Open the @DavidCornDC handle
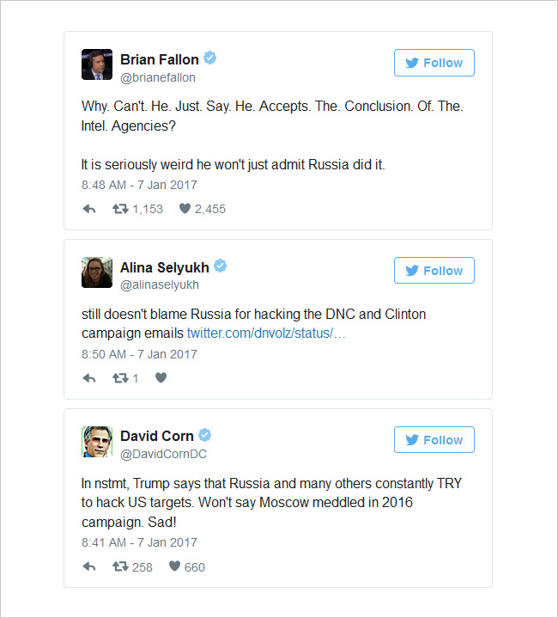558x618 pixels. 163,454
